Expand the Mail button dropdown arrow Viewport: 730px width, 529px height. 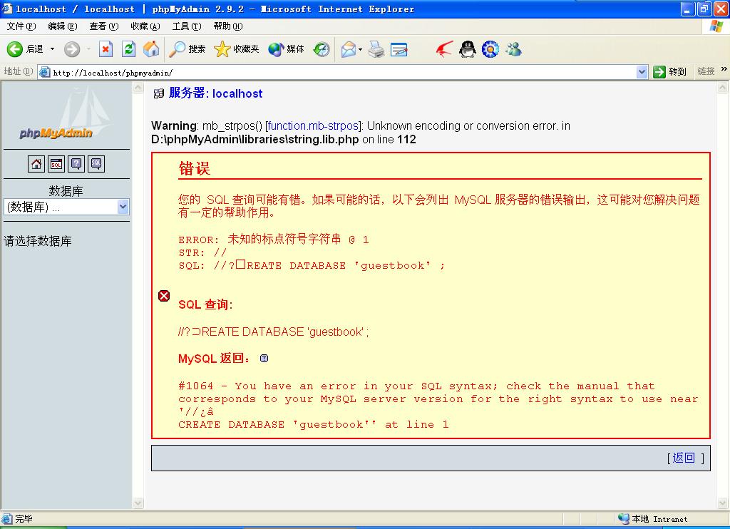(360, 49)
